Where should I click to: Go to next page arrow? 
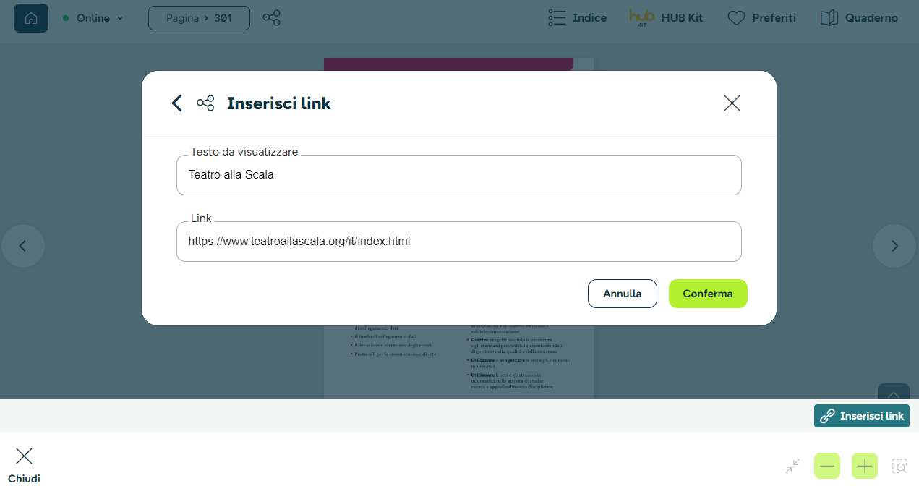click(x=894, y=246)
